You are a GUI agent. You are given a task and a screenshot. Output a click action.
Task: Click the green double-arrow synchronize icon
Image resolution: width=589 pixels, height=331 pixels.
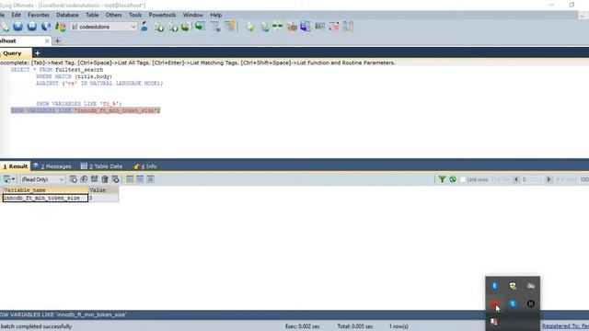coord(278,27)
